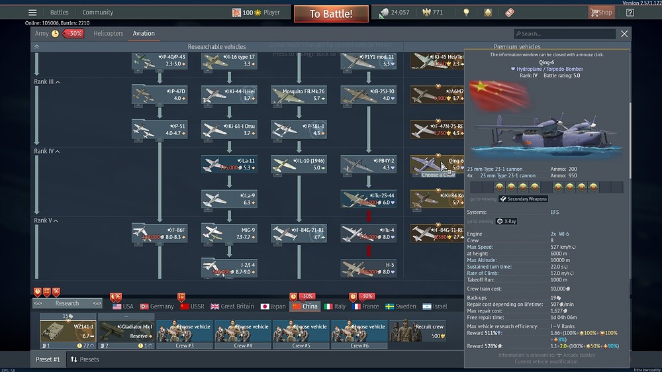Click the To Battle! button
This screenshot has width=662, height=372.
coord(331,14)
